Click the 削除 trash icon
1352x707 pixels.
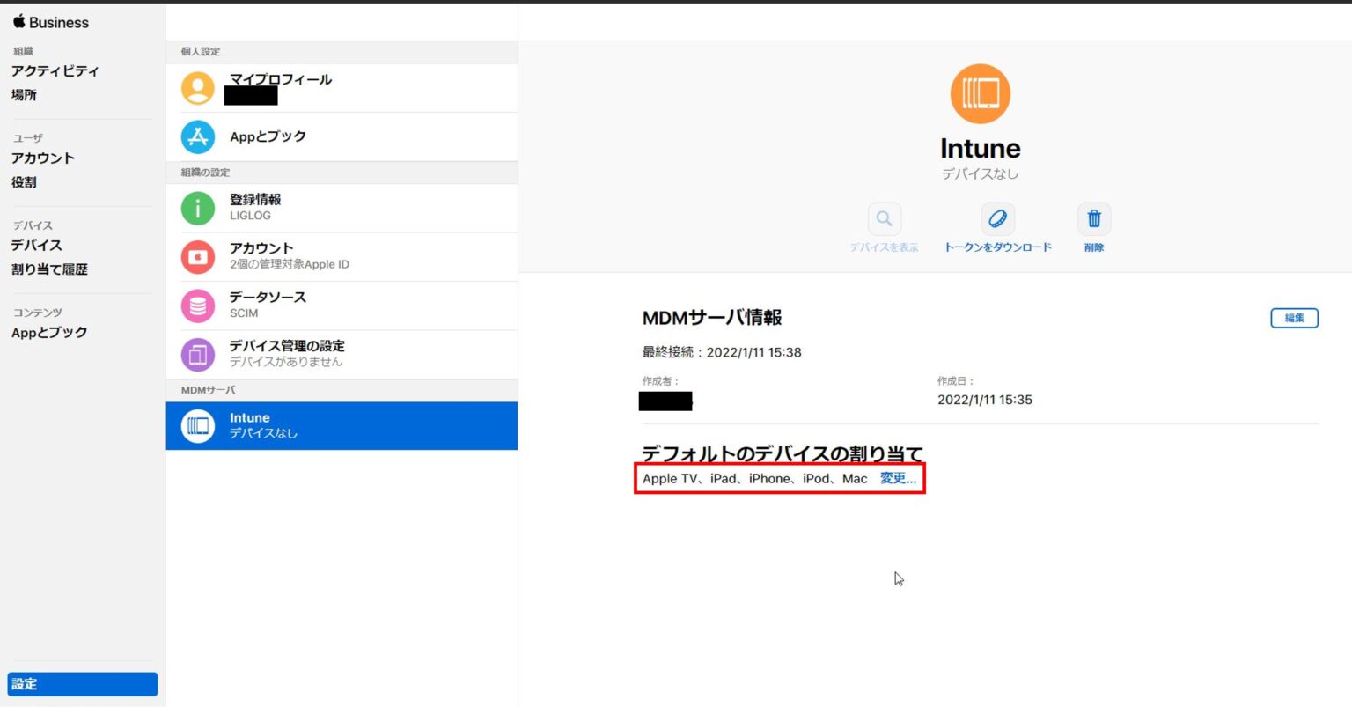1092,218
